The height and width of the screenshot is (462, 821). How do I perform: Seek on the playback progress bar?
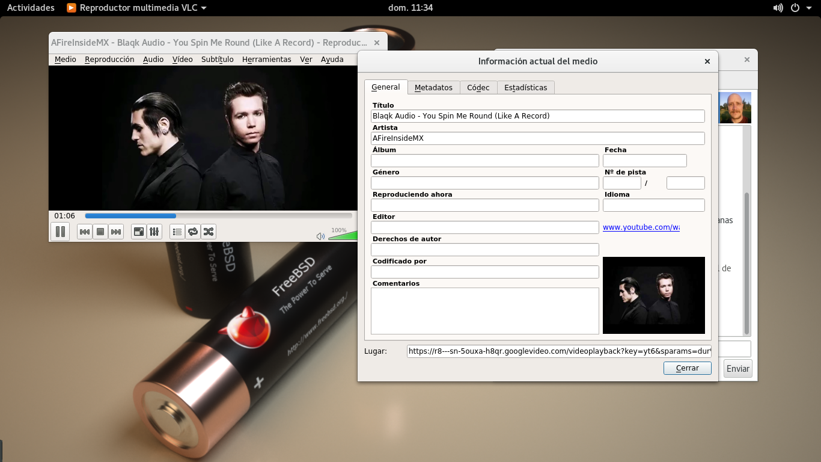219,215
